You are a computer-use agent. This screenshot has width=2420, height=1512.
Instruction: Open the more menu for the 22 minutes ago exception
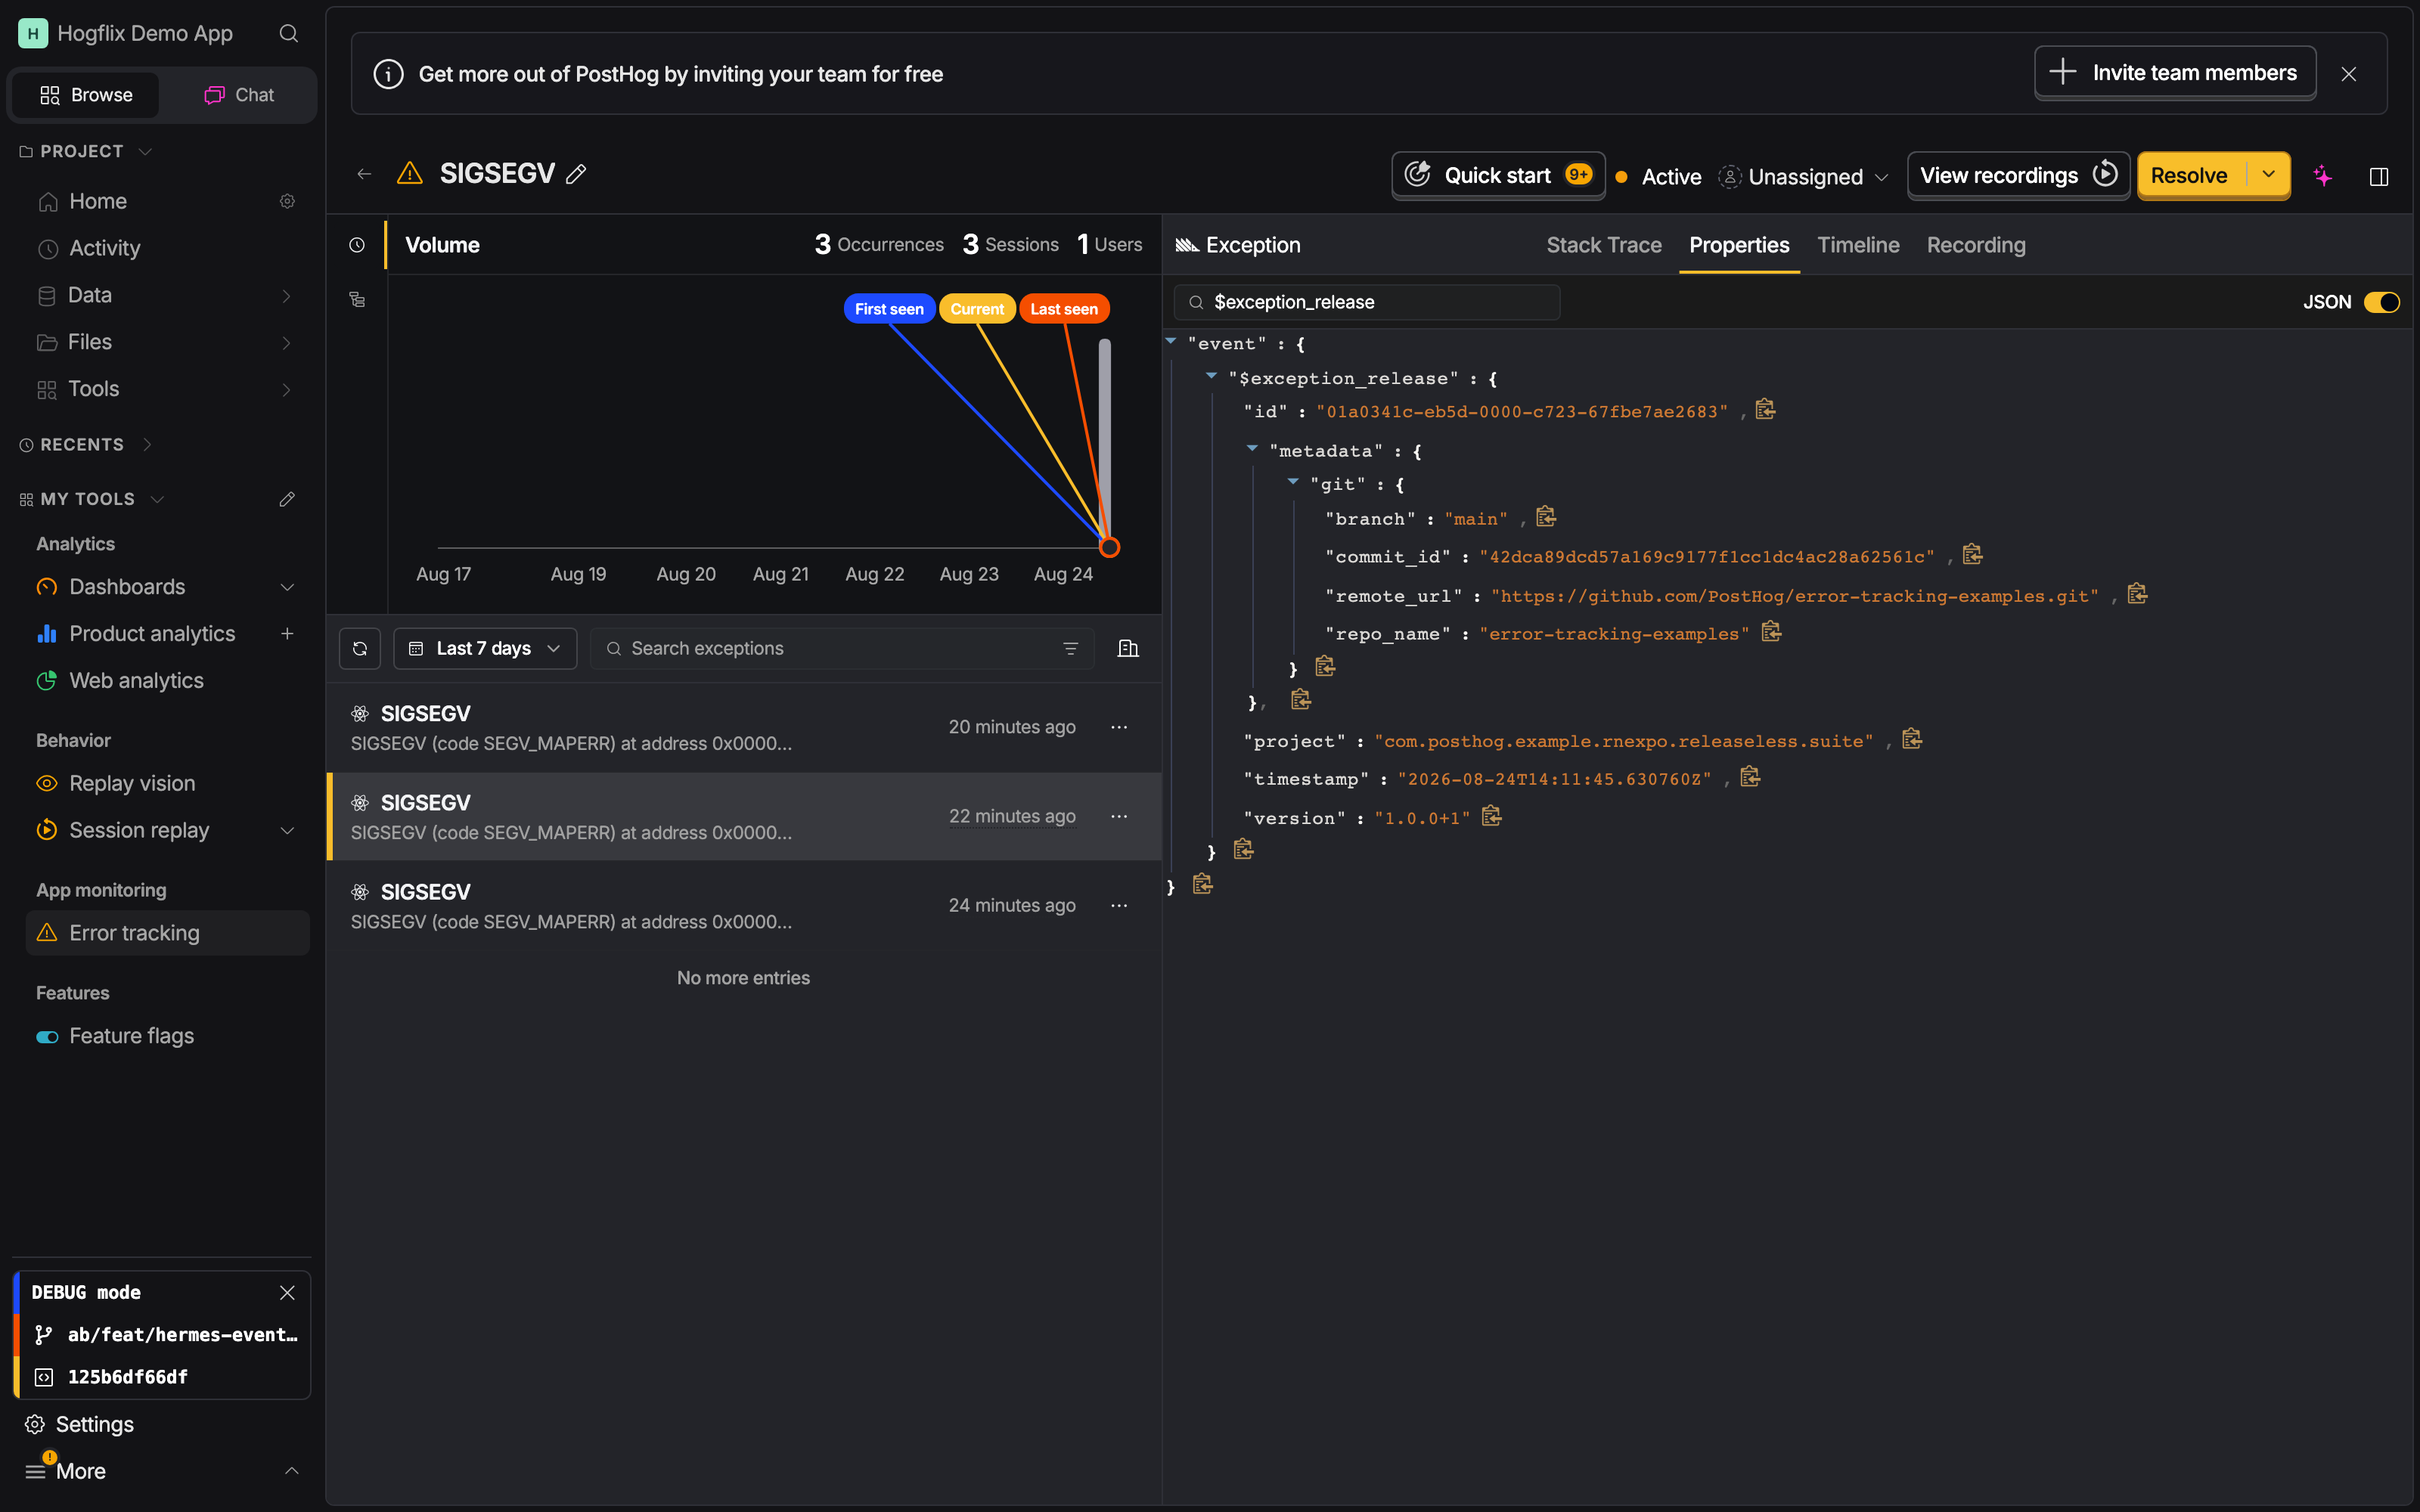pyautogui.click(x=1119, y=816)
